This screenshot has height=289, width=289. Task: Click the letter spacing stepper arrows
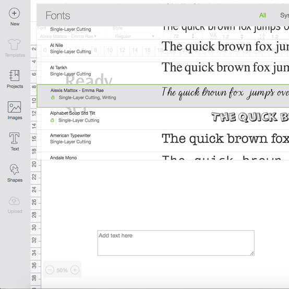[x=242, y=36]
